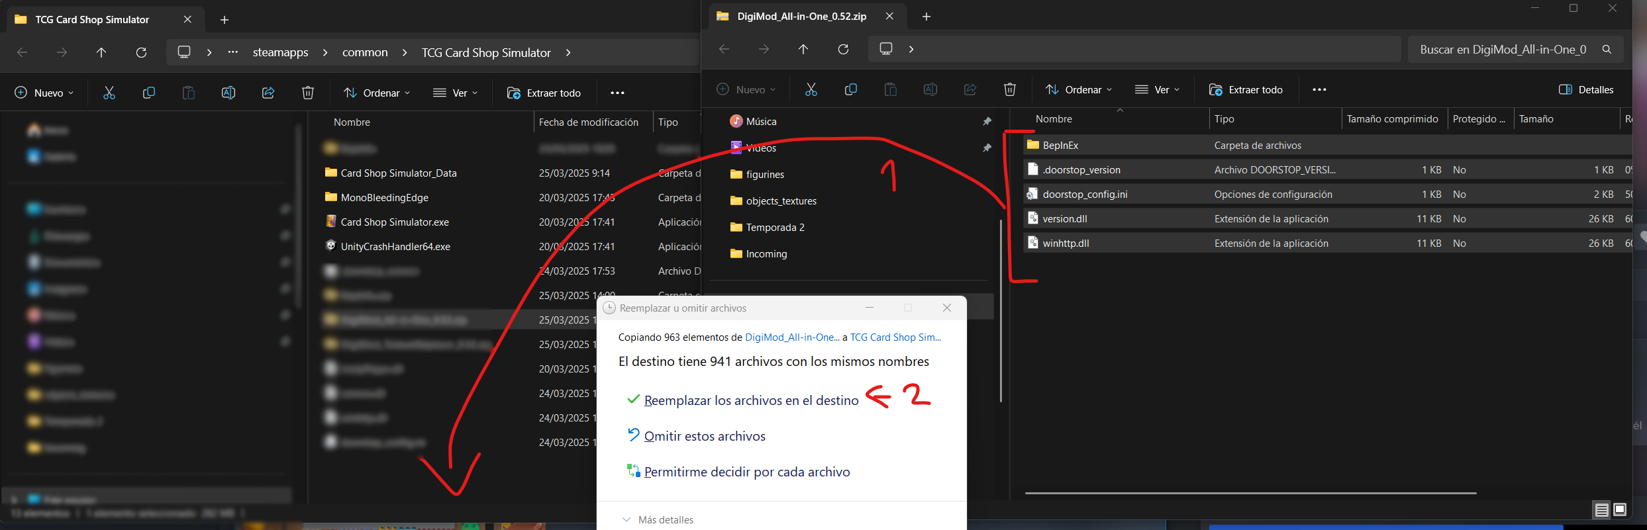Close the DigiMod_All-in-One_0.52.zip tab
This screenshot has width=1647, height=530.
(x=889, y=17)
